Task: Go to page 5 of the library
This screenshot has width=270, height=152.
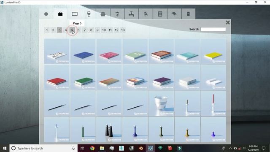Action: pyautogui.click(x=72, y=30)
